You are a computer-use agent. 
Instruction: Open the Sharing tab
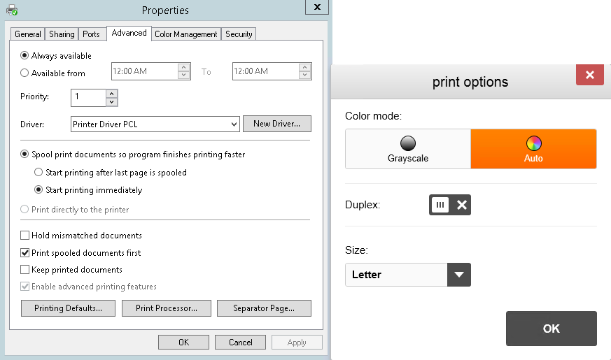coord(62,34)
